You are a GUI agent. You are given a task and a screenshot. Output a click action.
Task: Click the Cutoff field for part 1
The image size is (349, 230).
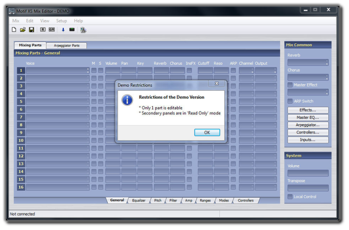point(205,71)
